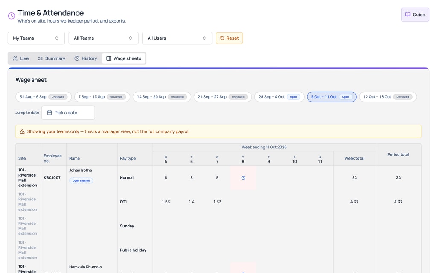Select the 31 Aug – 6 Sep period

(x=44, y=97)
